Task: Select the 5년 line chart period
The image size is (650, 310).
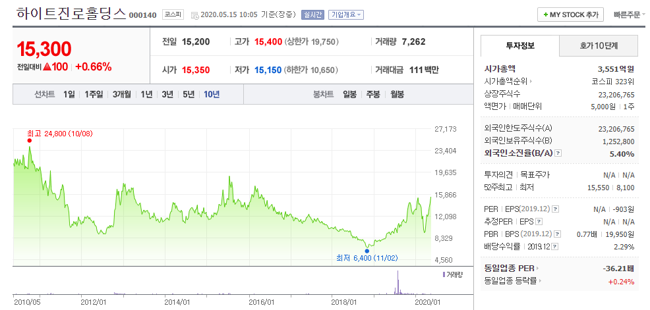Action: pos(188,94)
